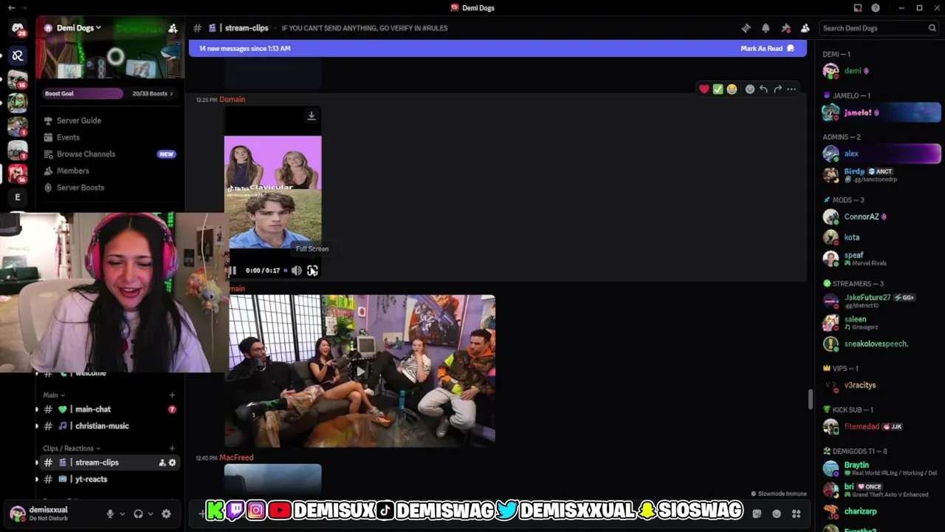Viewport: 945px width, 532px height.
Task: Open pinned messages icon
Action: (786, 28)
